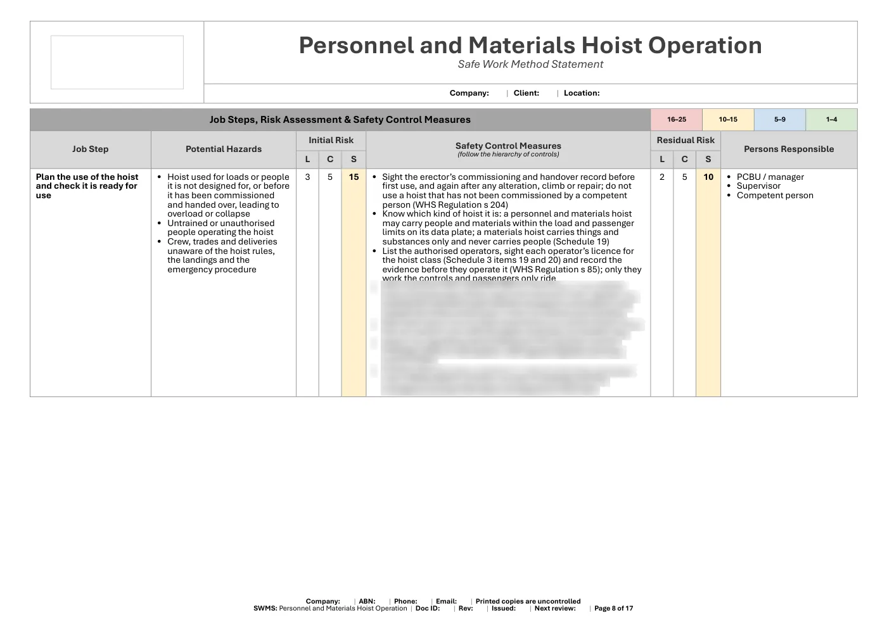The width and height of the screenshot is (887, 627).
Task: Click the residual risk score "10"
Action: click(x=708, y=177)
